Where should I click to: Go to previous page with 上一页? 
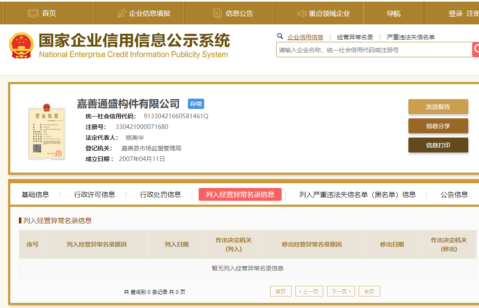[309, 291]
